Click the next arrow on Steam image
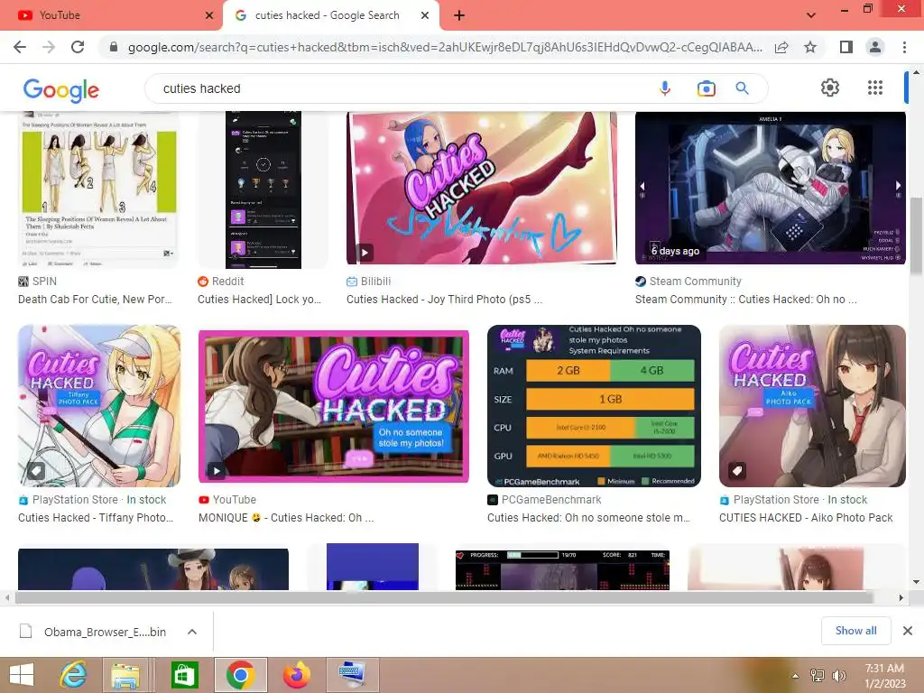924x693 pixels. point(898,186)
